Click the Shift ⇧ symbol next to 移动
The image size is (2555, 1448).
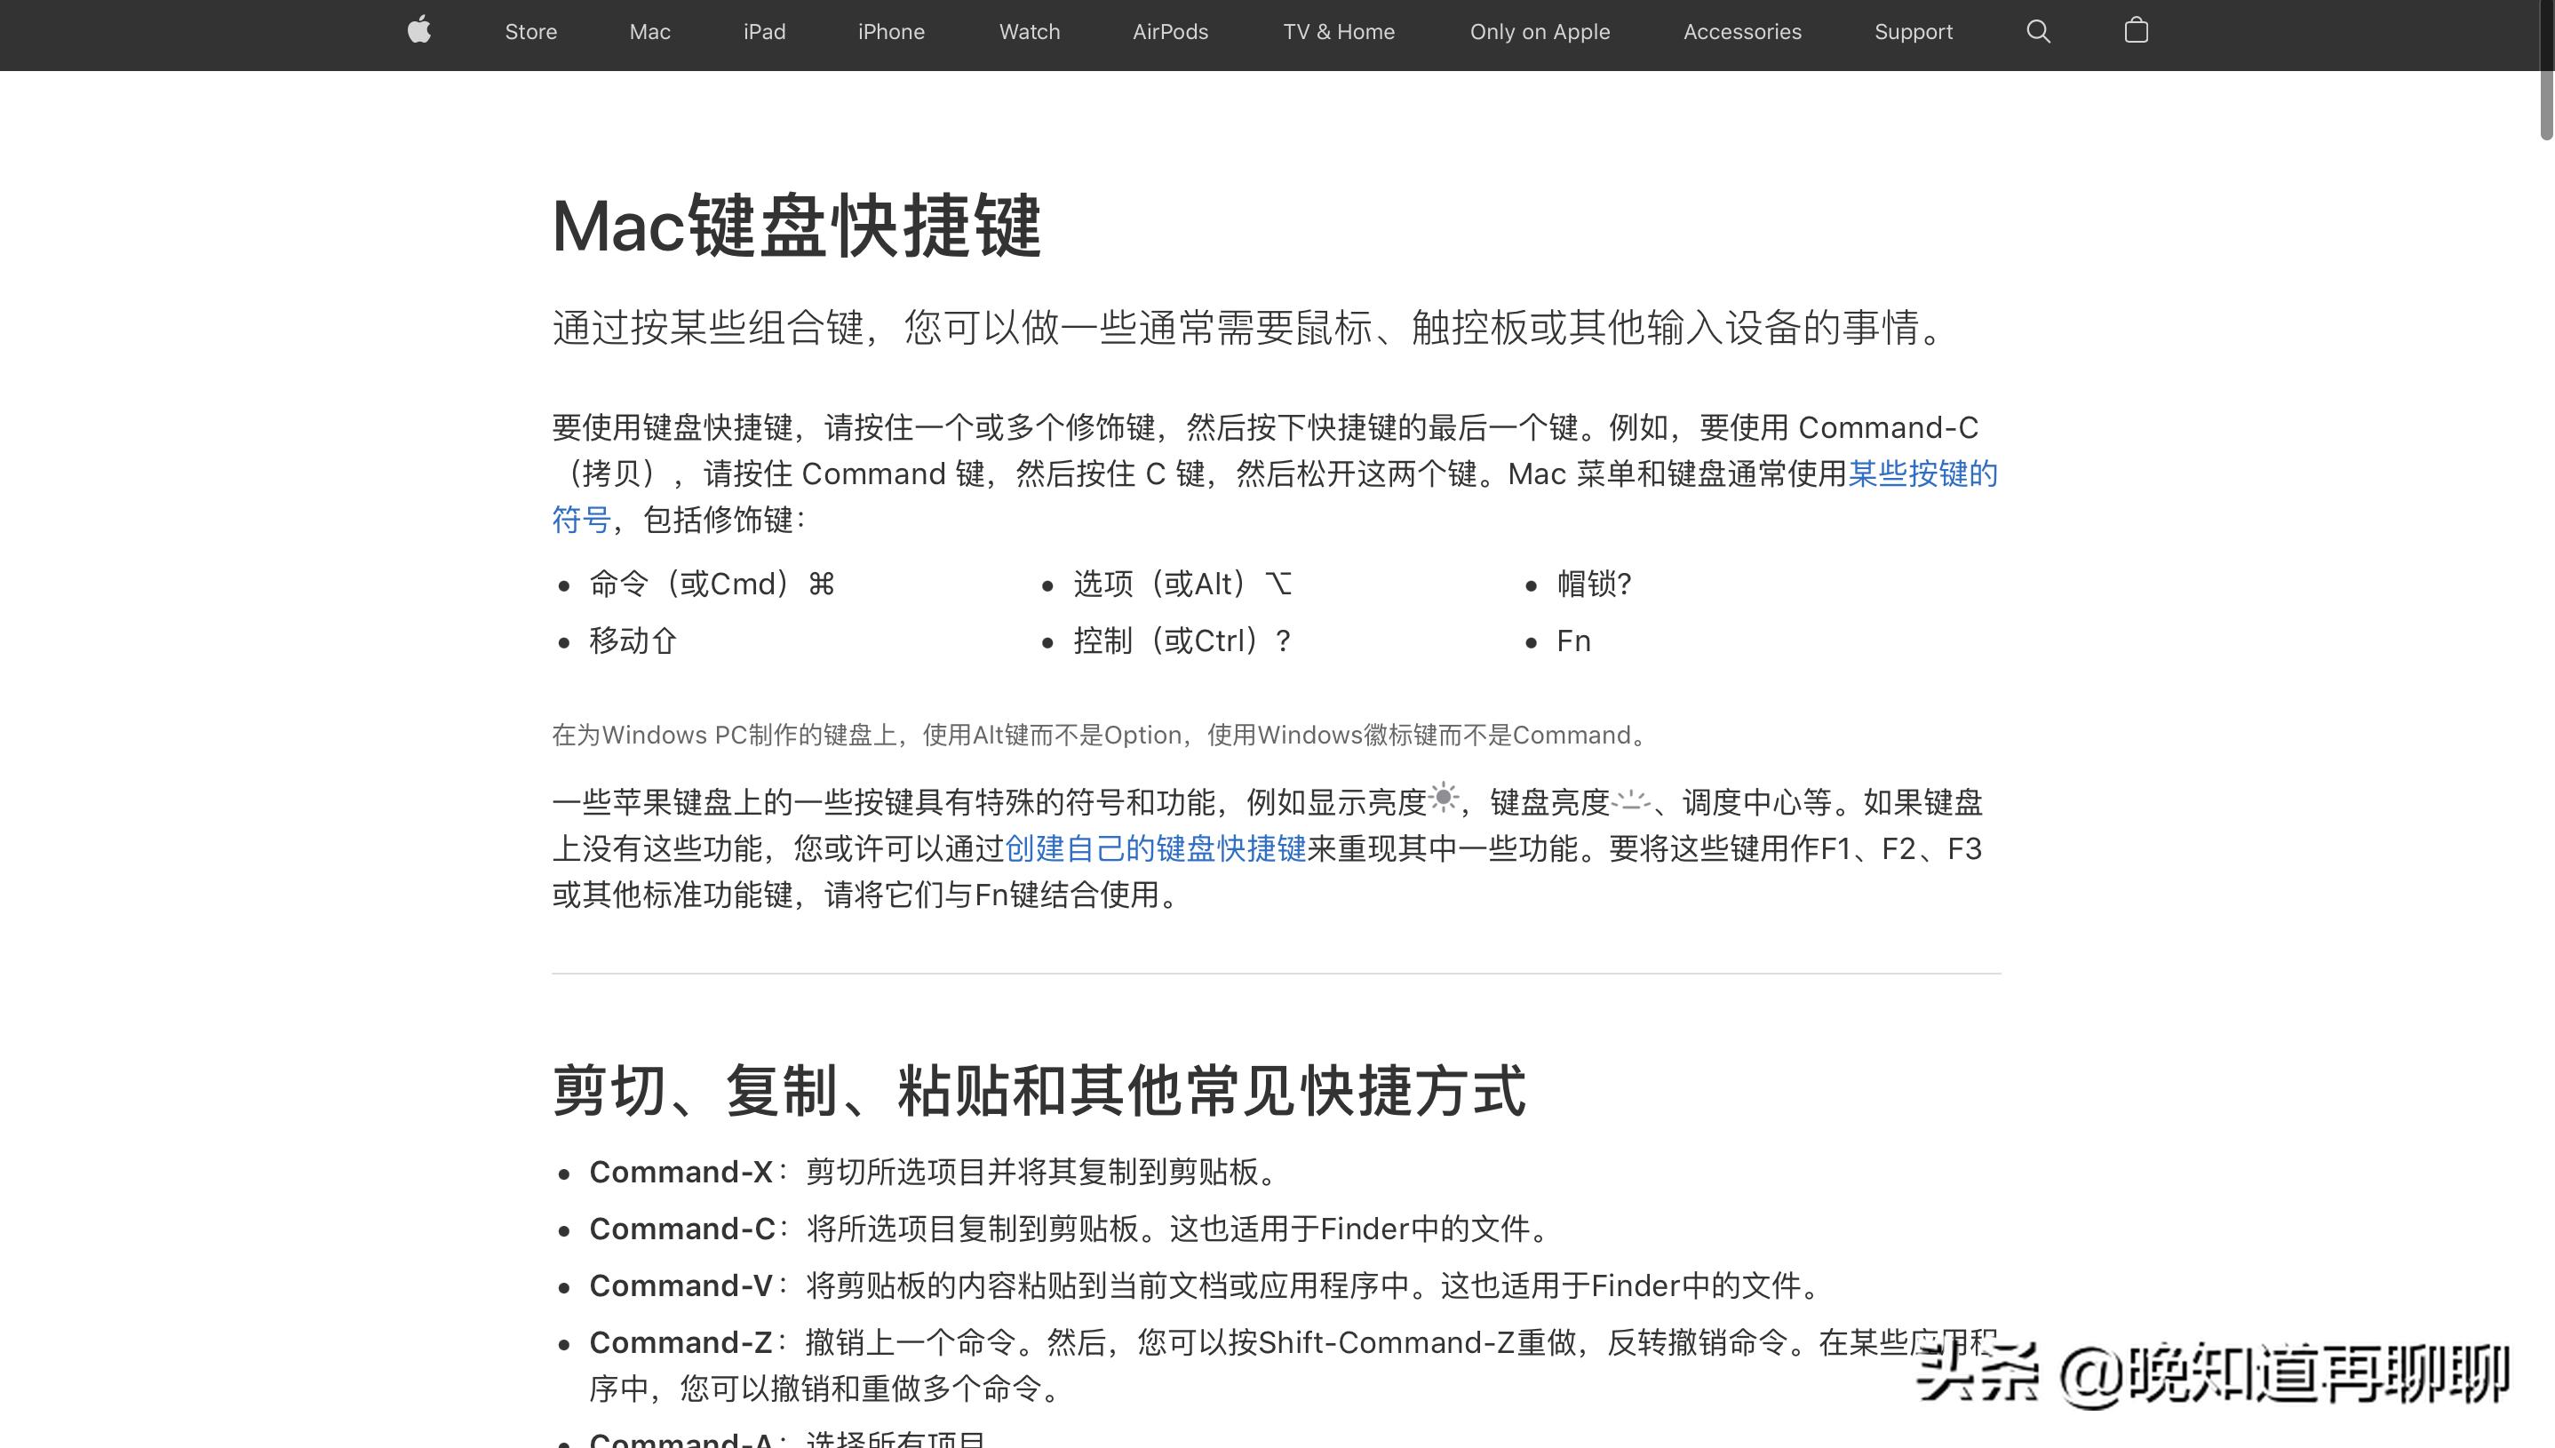click(665, 641)
